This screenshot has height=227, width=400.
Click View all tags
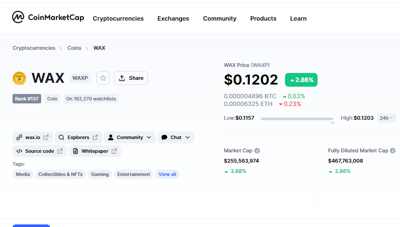[x=167, y=174]
